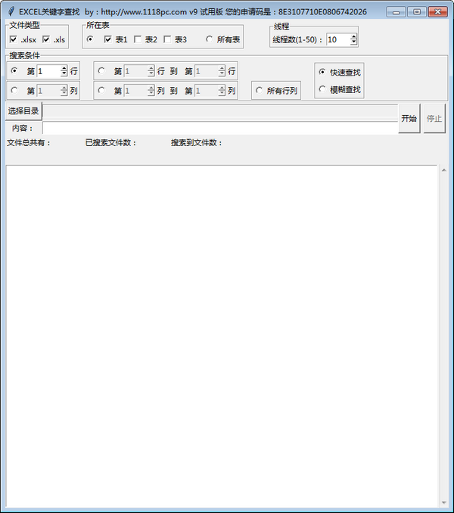Toggle the .xls file type checkbox

[x=46, y=39]
